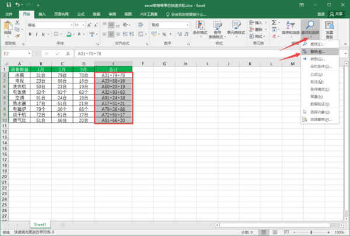Screen dimensions: 350x236
Task: Click the Bold formatting icon
Action: pos(30,34)
